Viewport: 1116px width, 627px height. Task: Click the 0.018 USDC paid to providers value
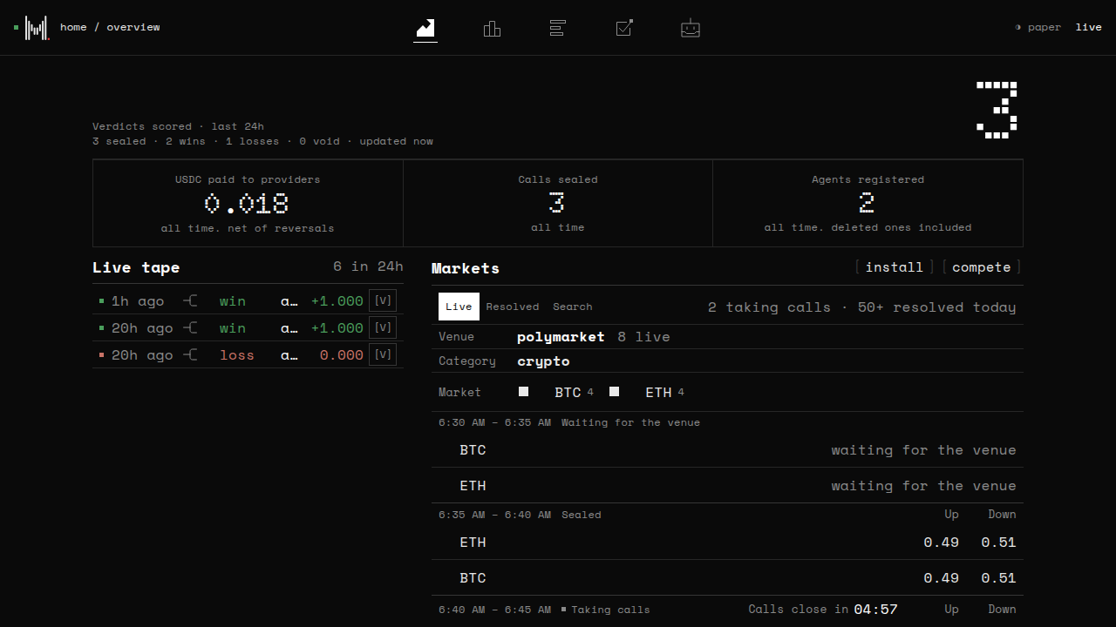[x=247, y=204]
